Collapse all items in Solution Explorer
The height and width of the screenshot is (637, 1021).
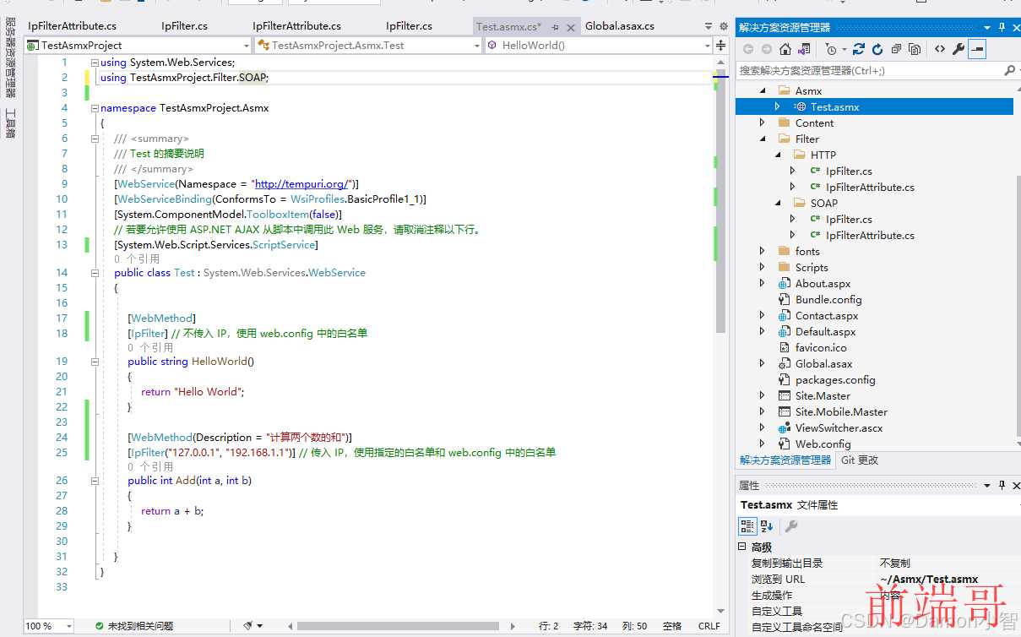(x=896, y=49)
